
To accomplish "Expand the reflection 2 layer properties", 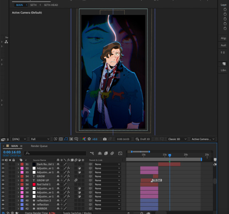I will click(x=18, y=200).
